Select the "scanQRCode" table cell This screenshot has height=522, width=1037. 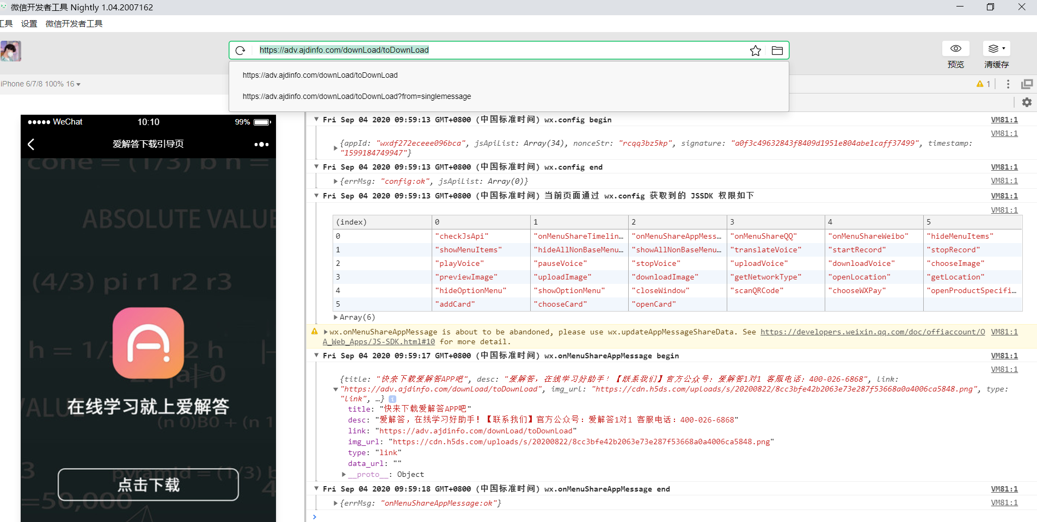coord(776,290)
